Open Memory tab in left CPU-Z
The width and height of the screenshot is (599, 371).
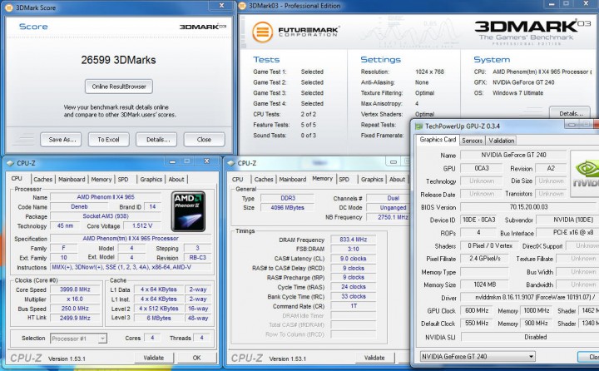coord(101,179)
